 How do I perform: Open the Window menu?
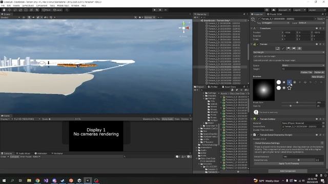[75, 6]
